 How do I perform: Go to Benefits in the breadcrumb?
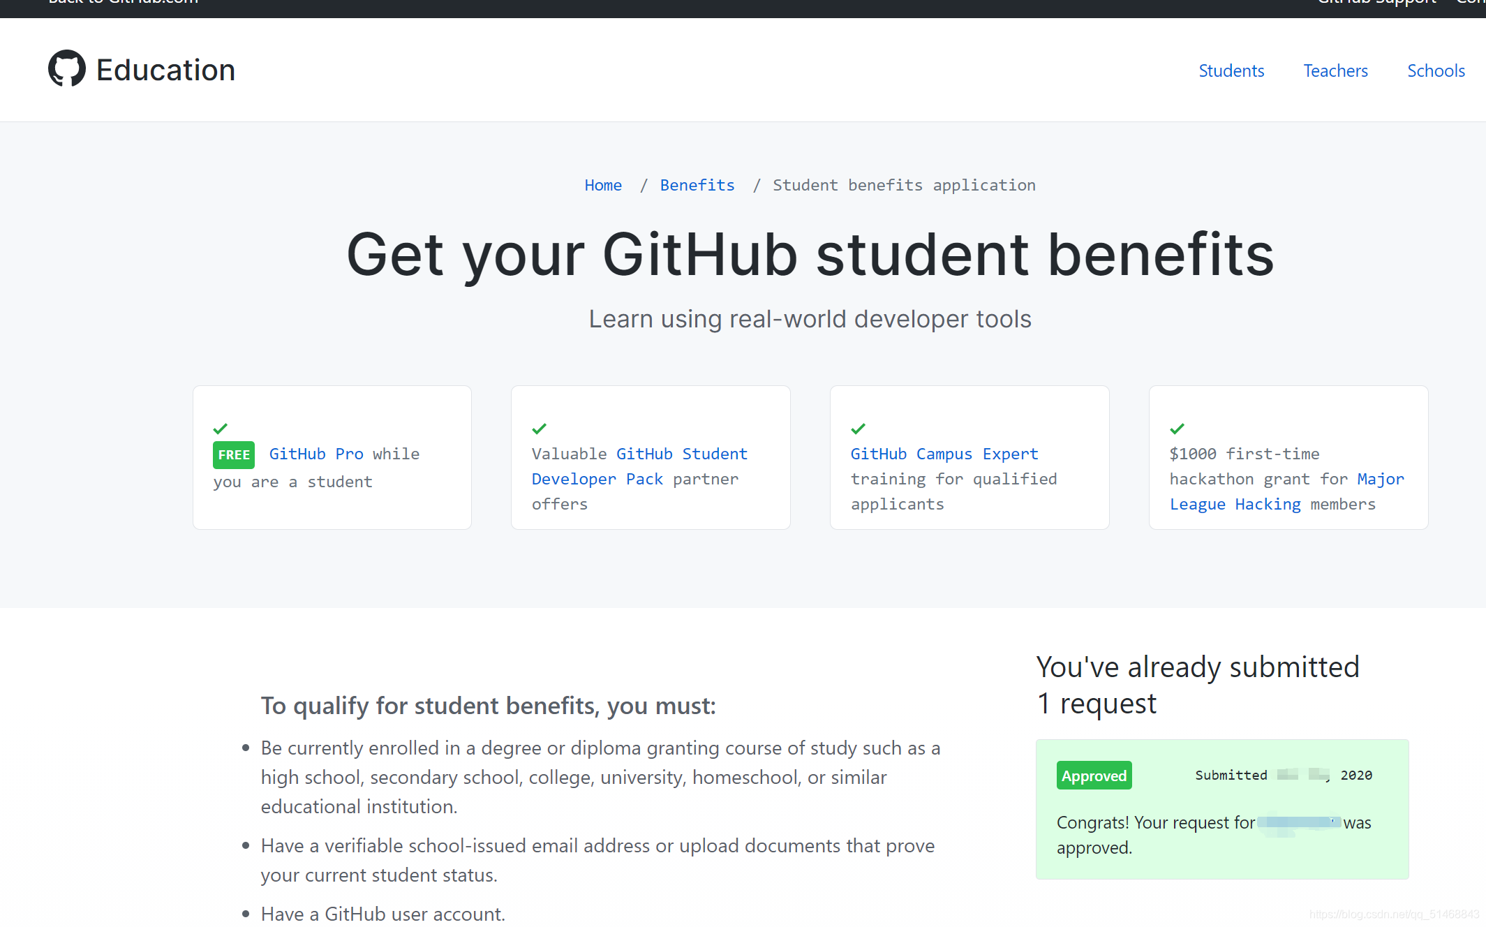[x=697, y=185]
